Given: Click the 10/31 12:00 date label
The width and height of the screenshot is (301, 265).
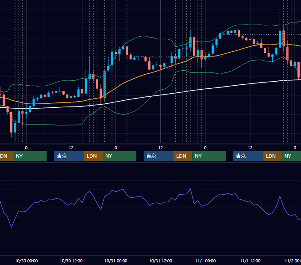Looking at the screenshot, I should coord(161,261).
